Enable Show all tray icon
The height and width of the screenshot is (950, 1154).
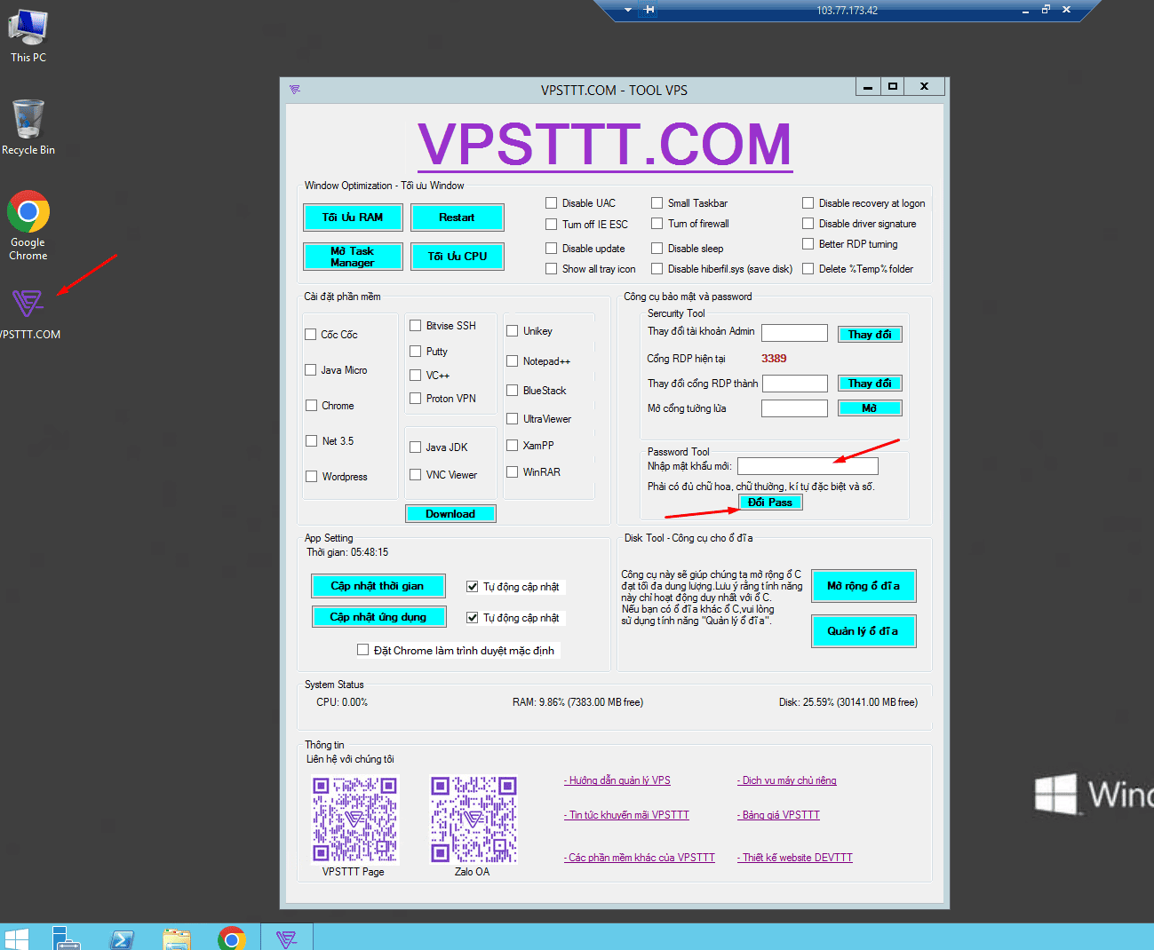552,269
